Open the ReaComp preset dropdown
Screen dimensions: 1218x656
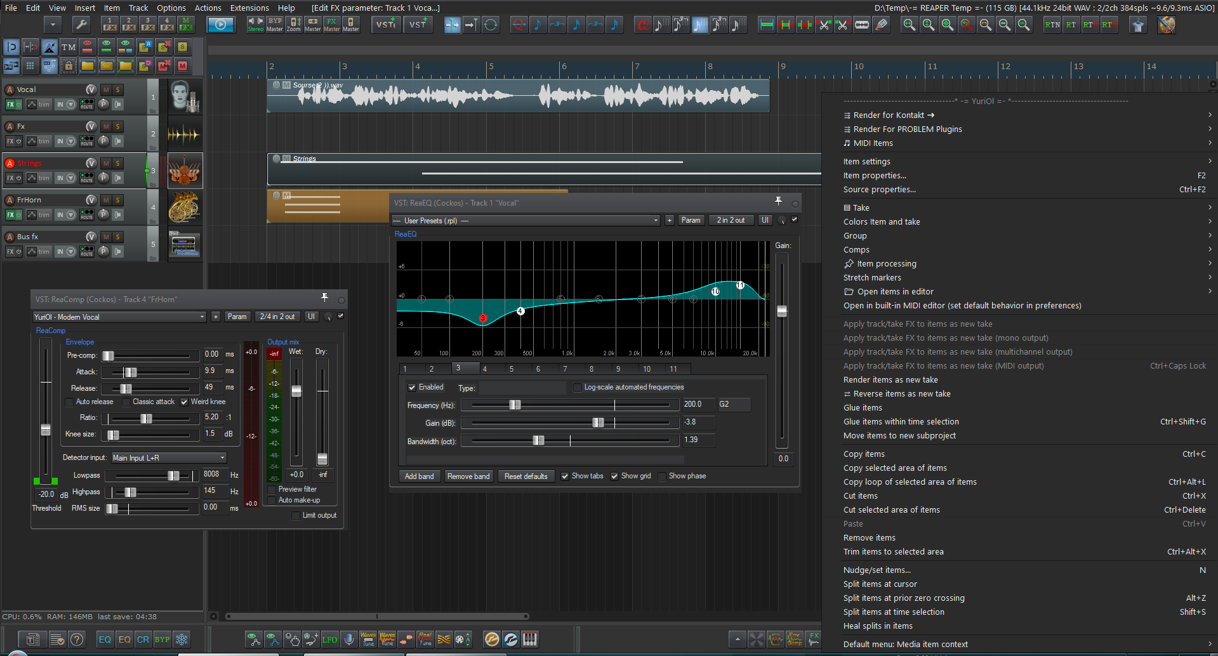(119, 317)
